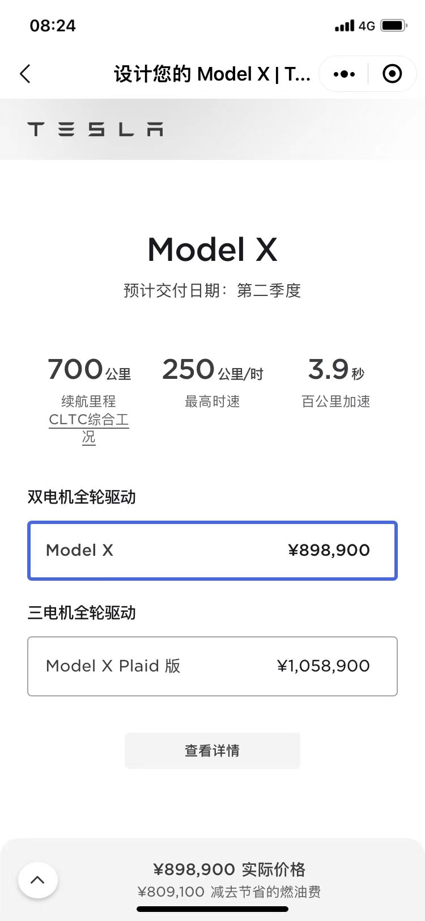Tap the Model X heading
The height and width of the screenshot is (921, 425).
pos(212,250)
